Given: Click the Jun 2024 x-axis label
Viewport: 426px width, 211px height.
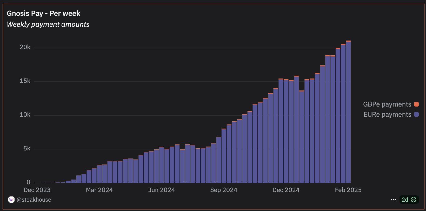Looking at the screenshot, I should (x=161, y=190).
